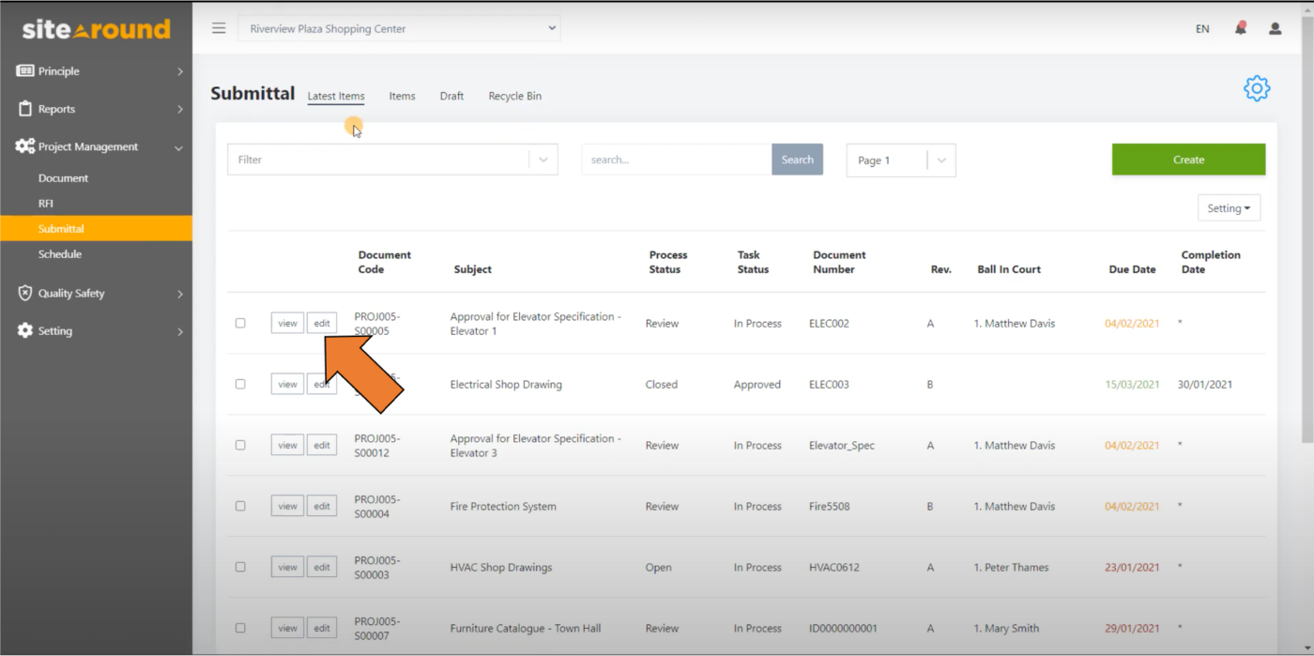The width and height of the screenshot is (1314, 656).
Task: Open the Recycle Bin tab
Action: click(x=514, y=96)
